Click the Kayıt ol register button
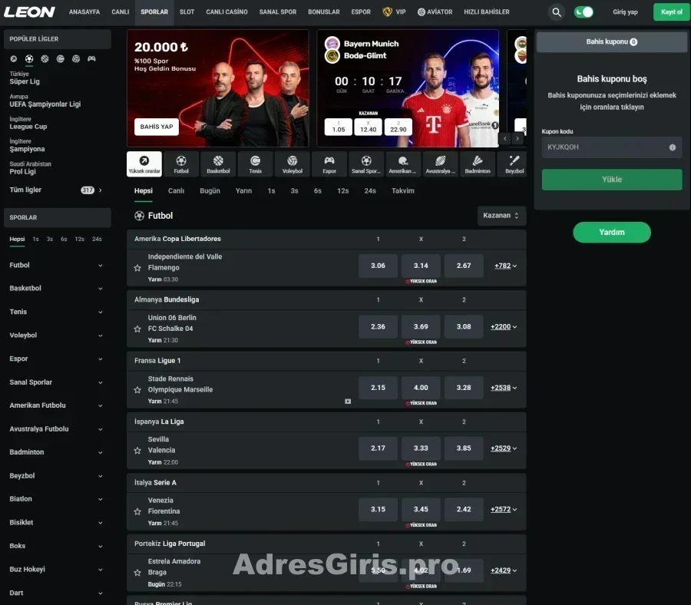 coord(671,12)
